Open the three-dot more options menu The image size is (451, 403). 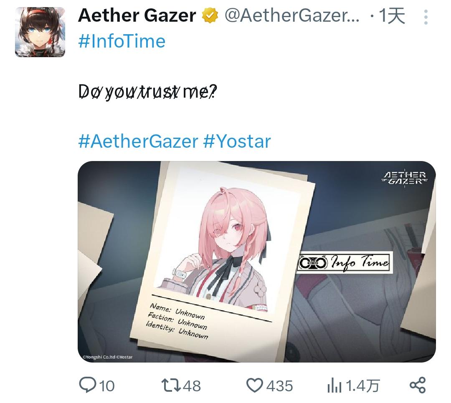pyautogui.click(x=426, y=17)
